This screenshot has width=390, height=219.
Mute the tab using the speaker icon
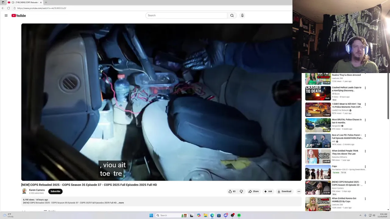click(13, 2)
